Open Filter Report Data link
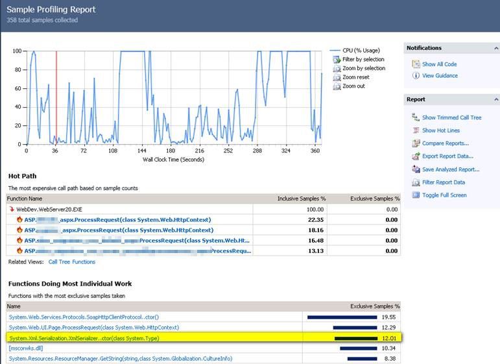Image resolution: width=500 pixels, height=364 pixels. click(x=444, y=182)
